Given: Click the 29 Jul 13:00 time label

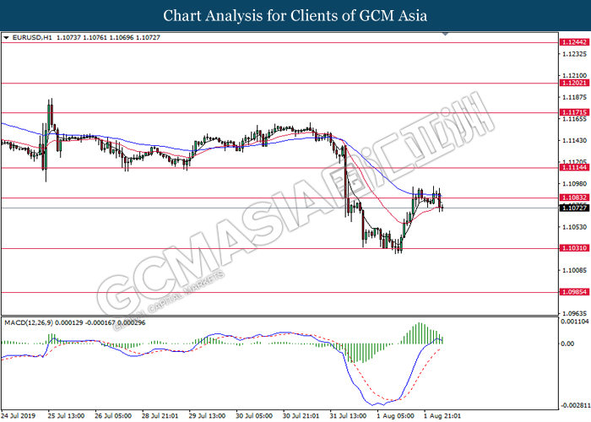Looking at the screenshot, I should [208, 416].
